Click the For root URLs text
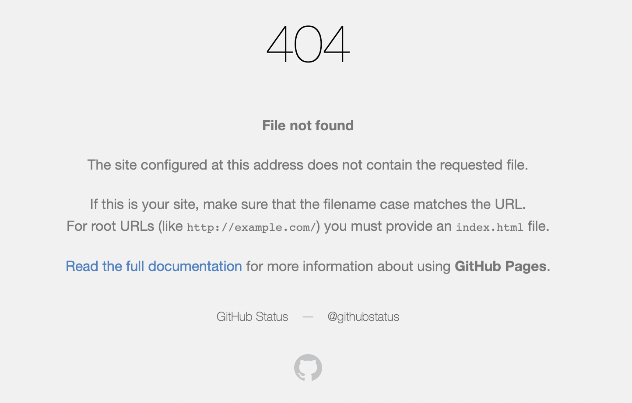Screen dimensions: 632x403 click(110, 226)
